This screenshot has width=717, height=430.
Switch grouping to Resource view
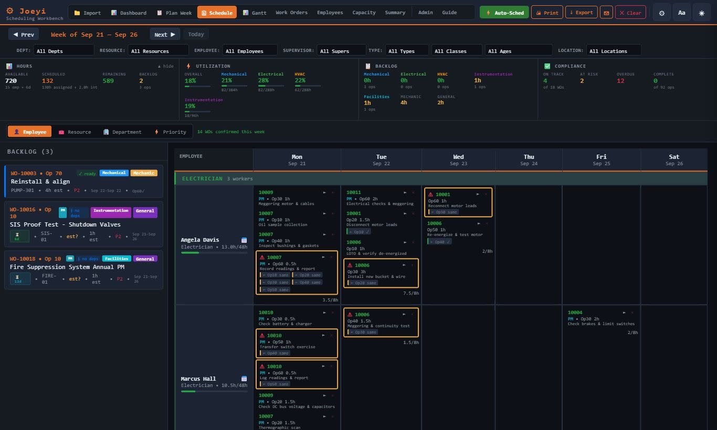[74, 132]
